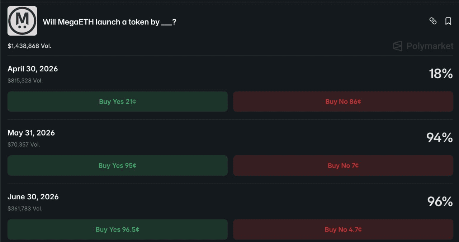Viewport: 459px width, 242px height.
Task: Bookmark this MegaETH market
Action: pos(448,21)
